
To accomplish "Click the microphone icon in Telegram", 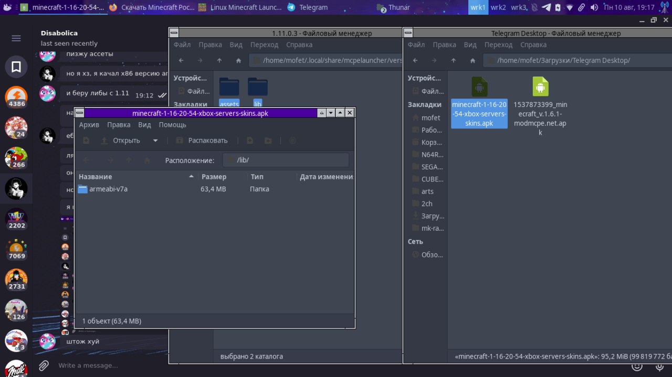I will [660, 367].
